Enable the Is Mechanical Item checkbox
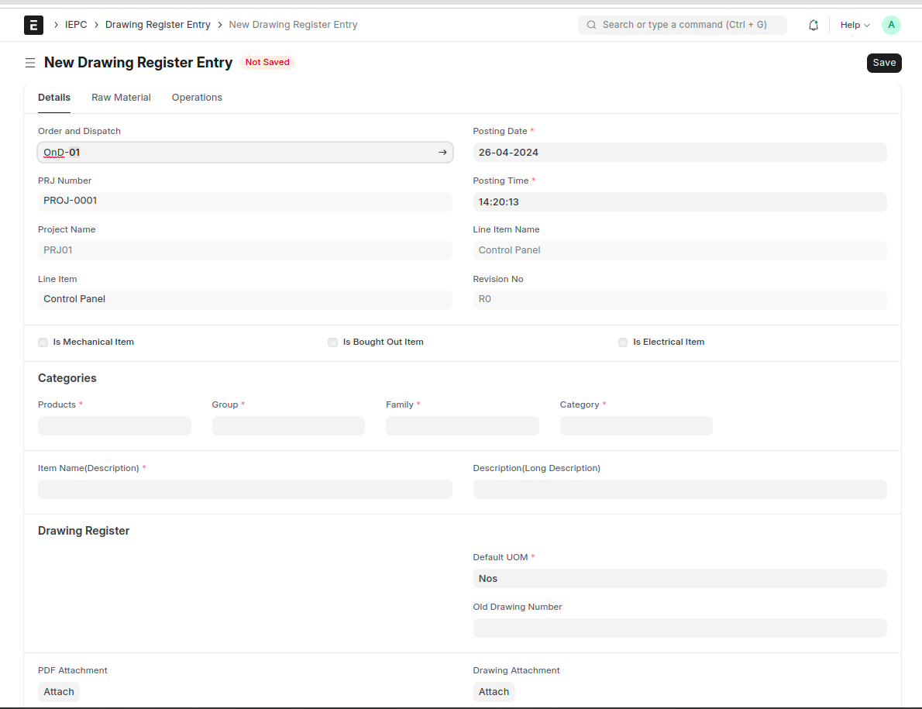The height and width of the screenshot is (709, 922). pyautogui.click(x=43, y=342)
